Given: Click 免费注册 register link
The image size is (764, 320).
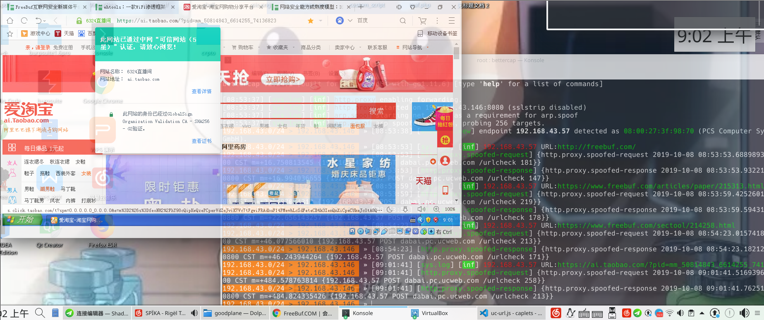Looking at the screenshot, I should click(x=63, y=48).
